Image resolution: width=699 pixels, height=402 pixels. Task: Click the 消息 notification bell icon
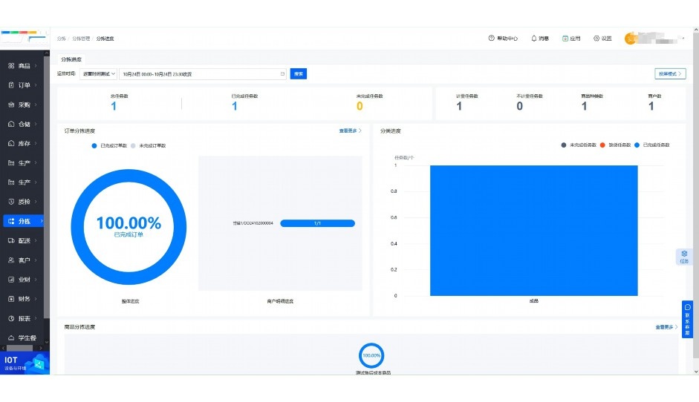(533, 39)
